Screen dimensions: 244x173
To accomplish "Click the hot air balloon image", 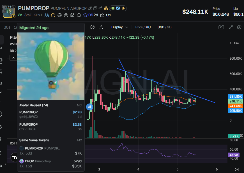I will click(x=51, y=66).
